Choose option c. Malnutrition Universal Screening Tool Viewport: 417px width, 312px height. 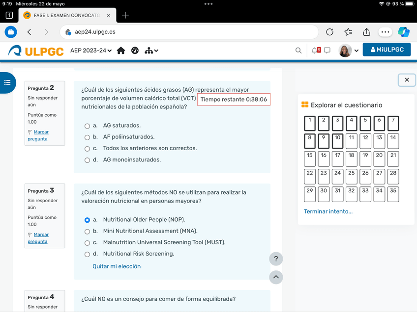[87, 243]
